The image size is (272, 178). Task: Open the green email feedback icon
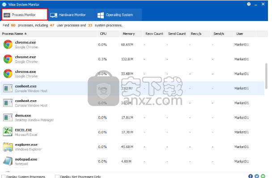click(263, 176)
